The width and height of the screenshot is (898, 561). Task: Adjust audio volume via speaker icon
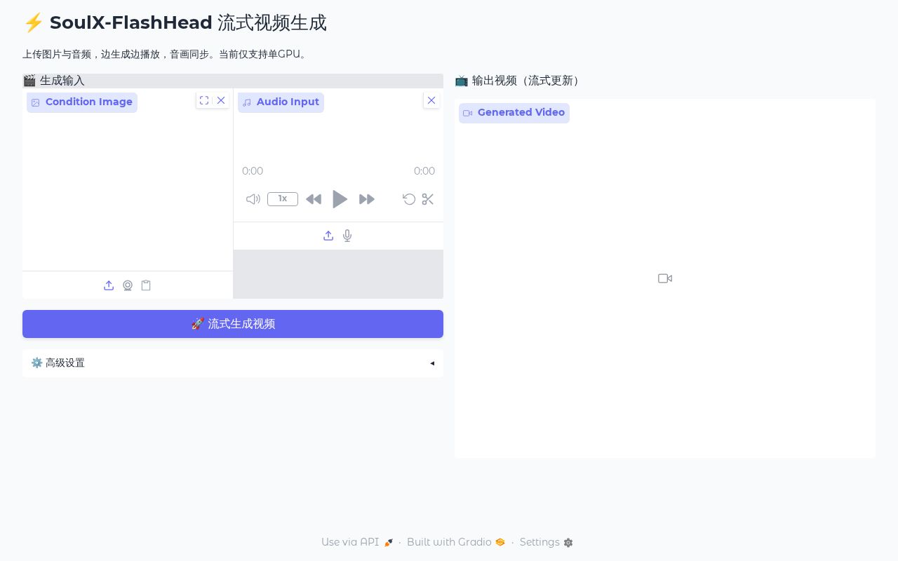pos(253,199)
